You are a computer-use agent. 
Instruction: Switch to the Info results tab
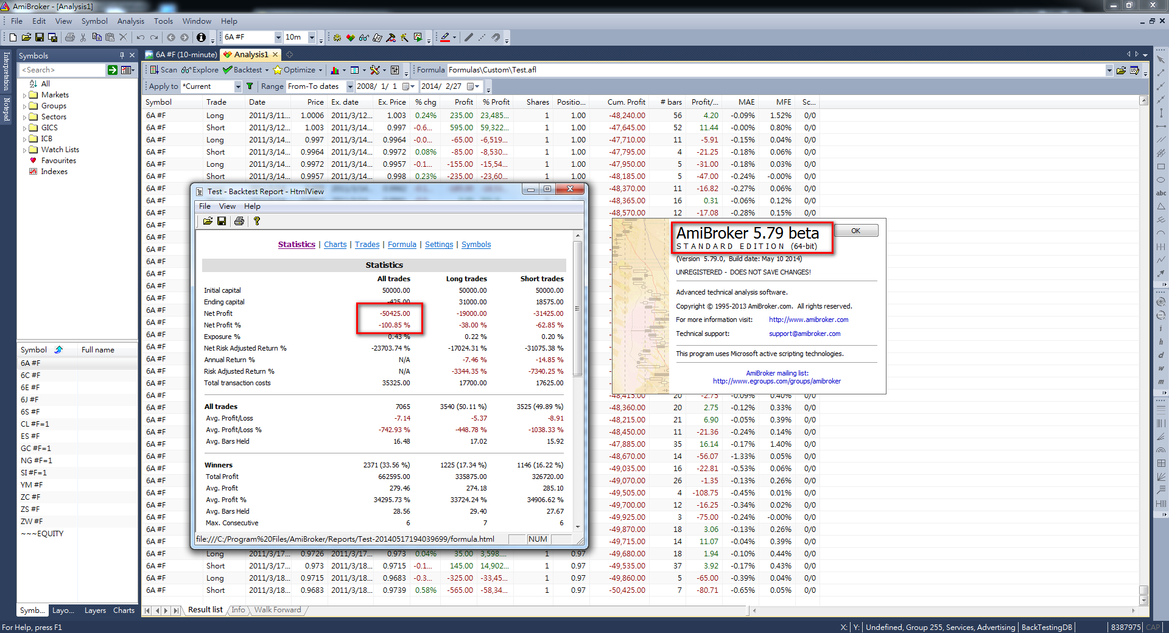[238, 610]
